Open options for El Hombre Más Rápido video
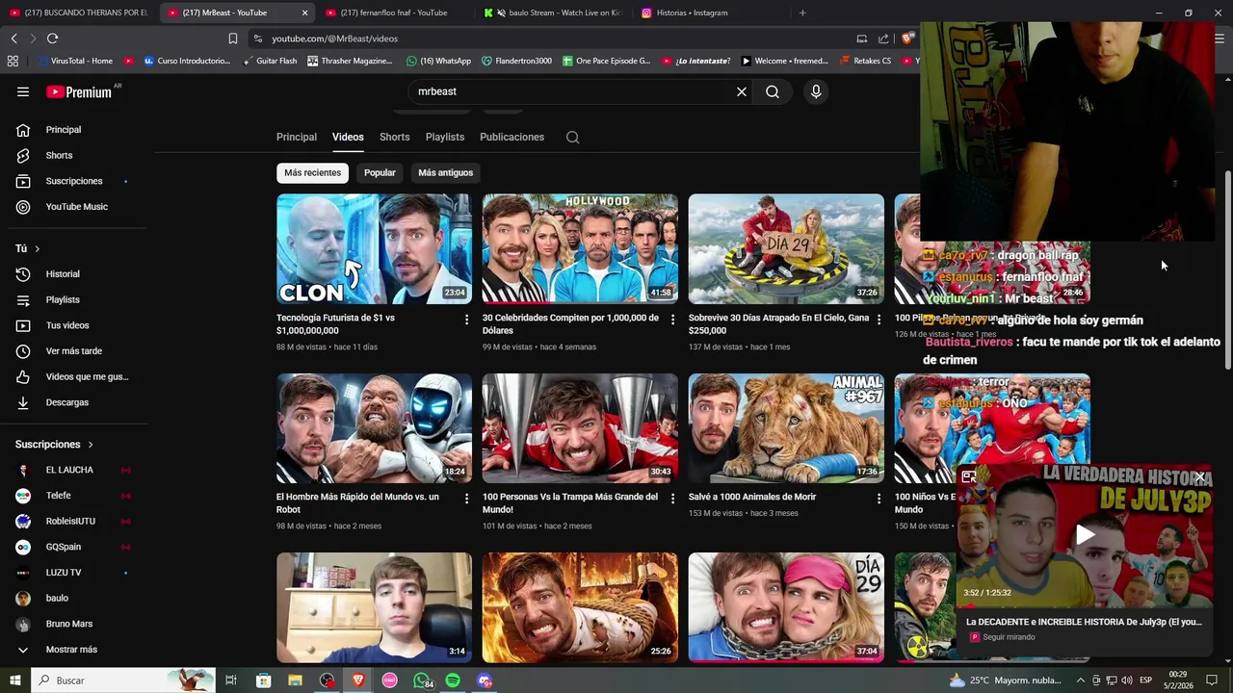1233x693 pixels. tap(466, 499)
